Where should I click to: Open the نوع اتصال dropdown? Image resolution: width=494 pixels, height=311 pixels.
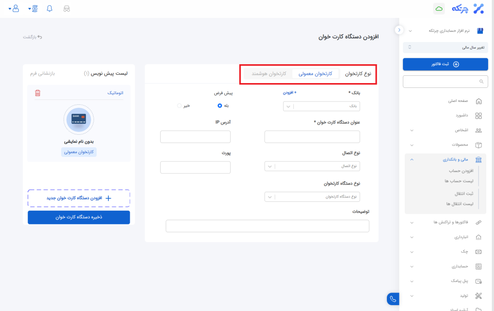312,166
